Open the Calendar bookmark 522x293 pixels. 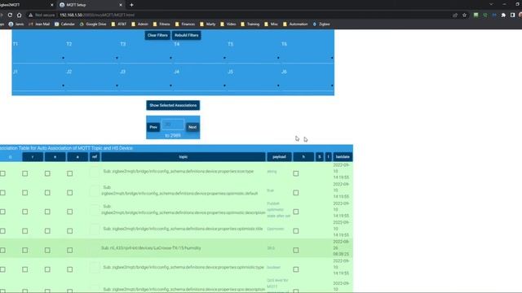coord(64,24)
